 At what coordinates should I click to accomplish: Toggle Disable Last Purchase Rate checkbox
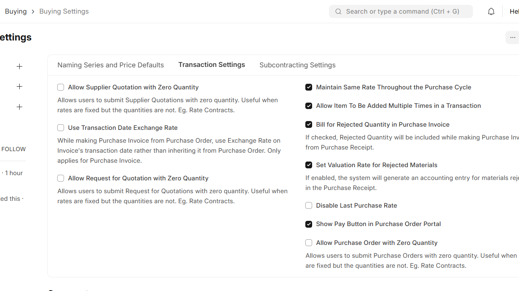click(x=309, y=206)
